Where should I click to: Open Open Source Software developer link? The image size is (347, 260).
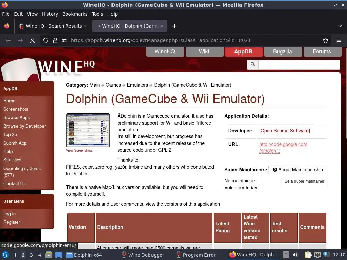point(284,131)
